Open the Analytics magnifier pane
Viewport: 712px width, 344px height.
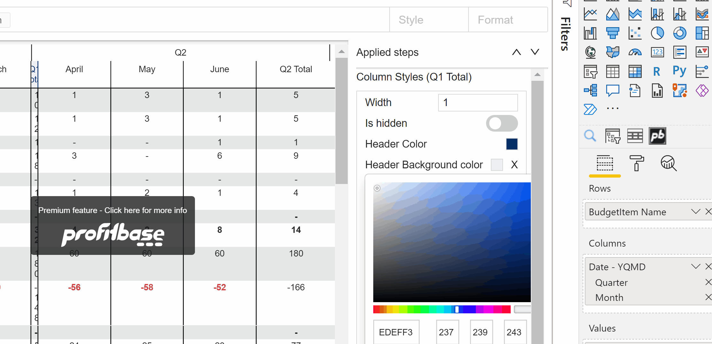click(x=668, y=164)
